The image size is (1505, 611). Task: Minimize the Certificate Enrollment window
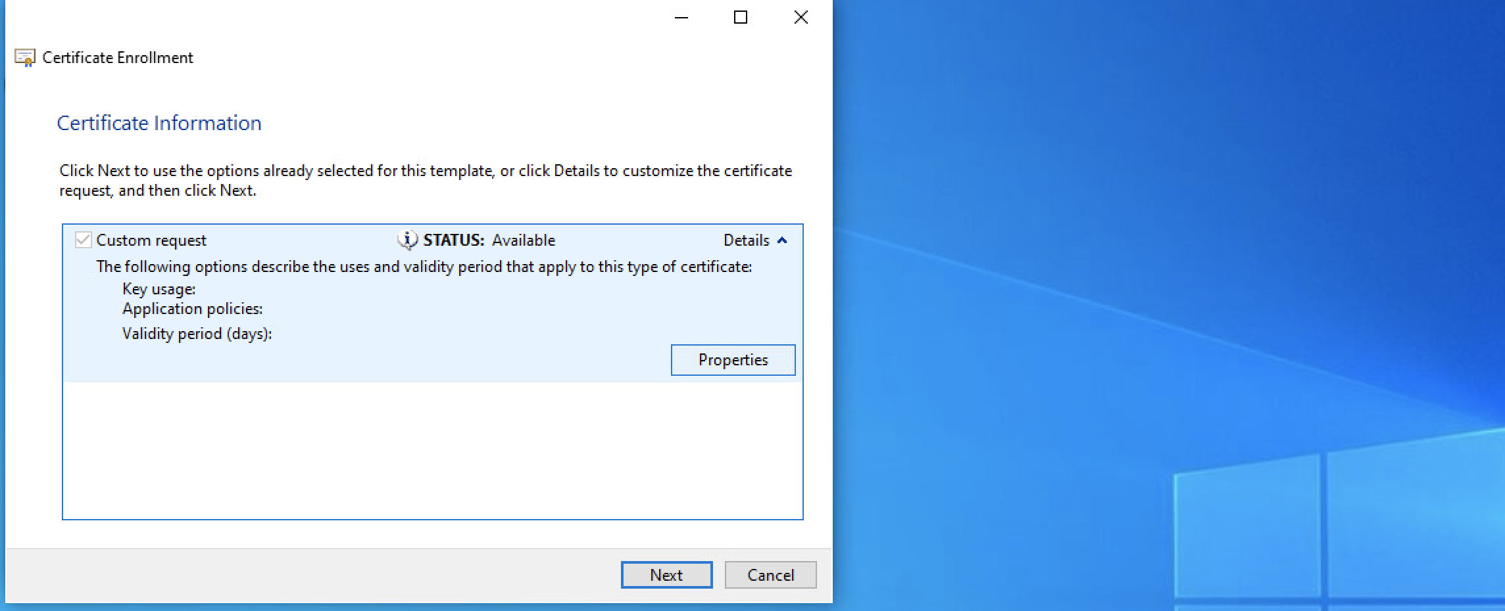coord(681,18)
